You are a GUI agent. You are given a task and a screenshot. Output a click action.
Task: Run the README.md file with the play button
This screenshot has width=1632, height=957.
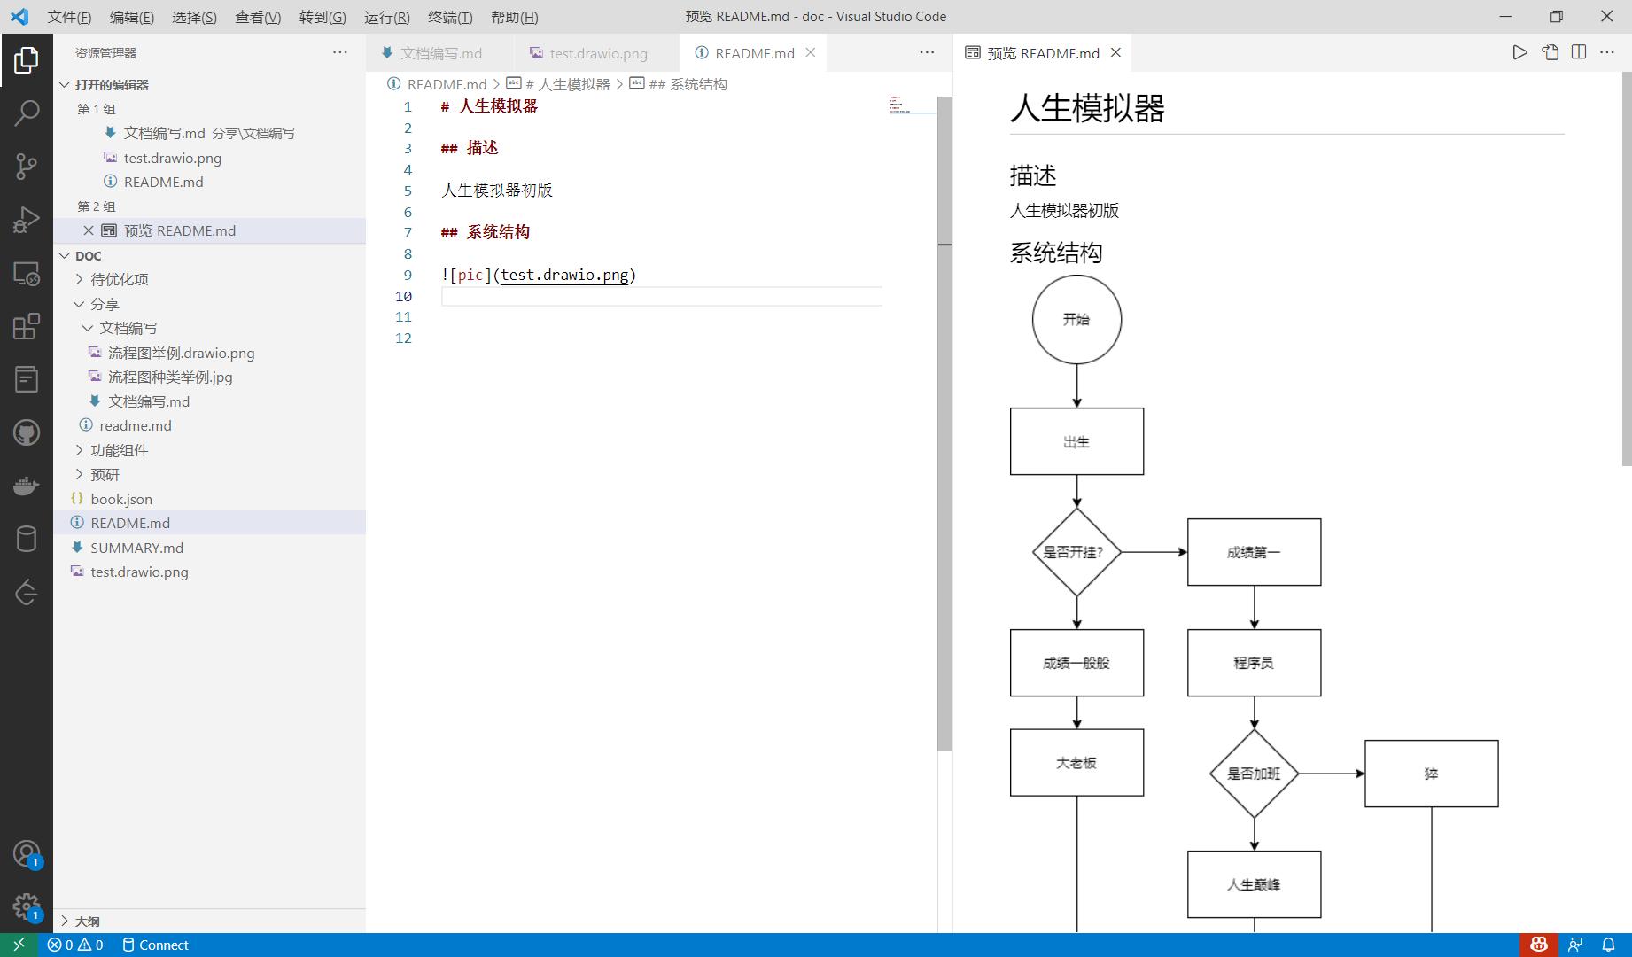[x=1519, y=52]
